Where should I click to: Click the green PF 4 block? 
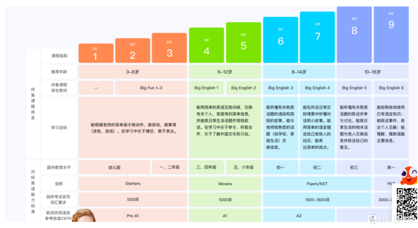(x=207, y=45)
